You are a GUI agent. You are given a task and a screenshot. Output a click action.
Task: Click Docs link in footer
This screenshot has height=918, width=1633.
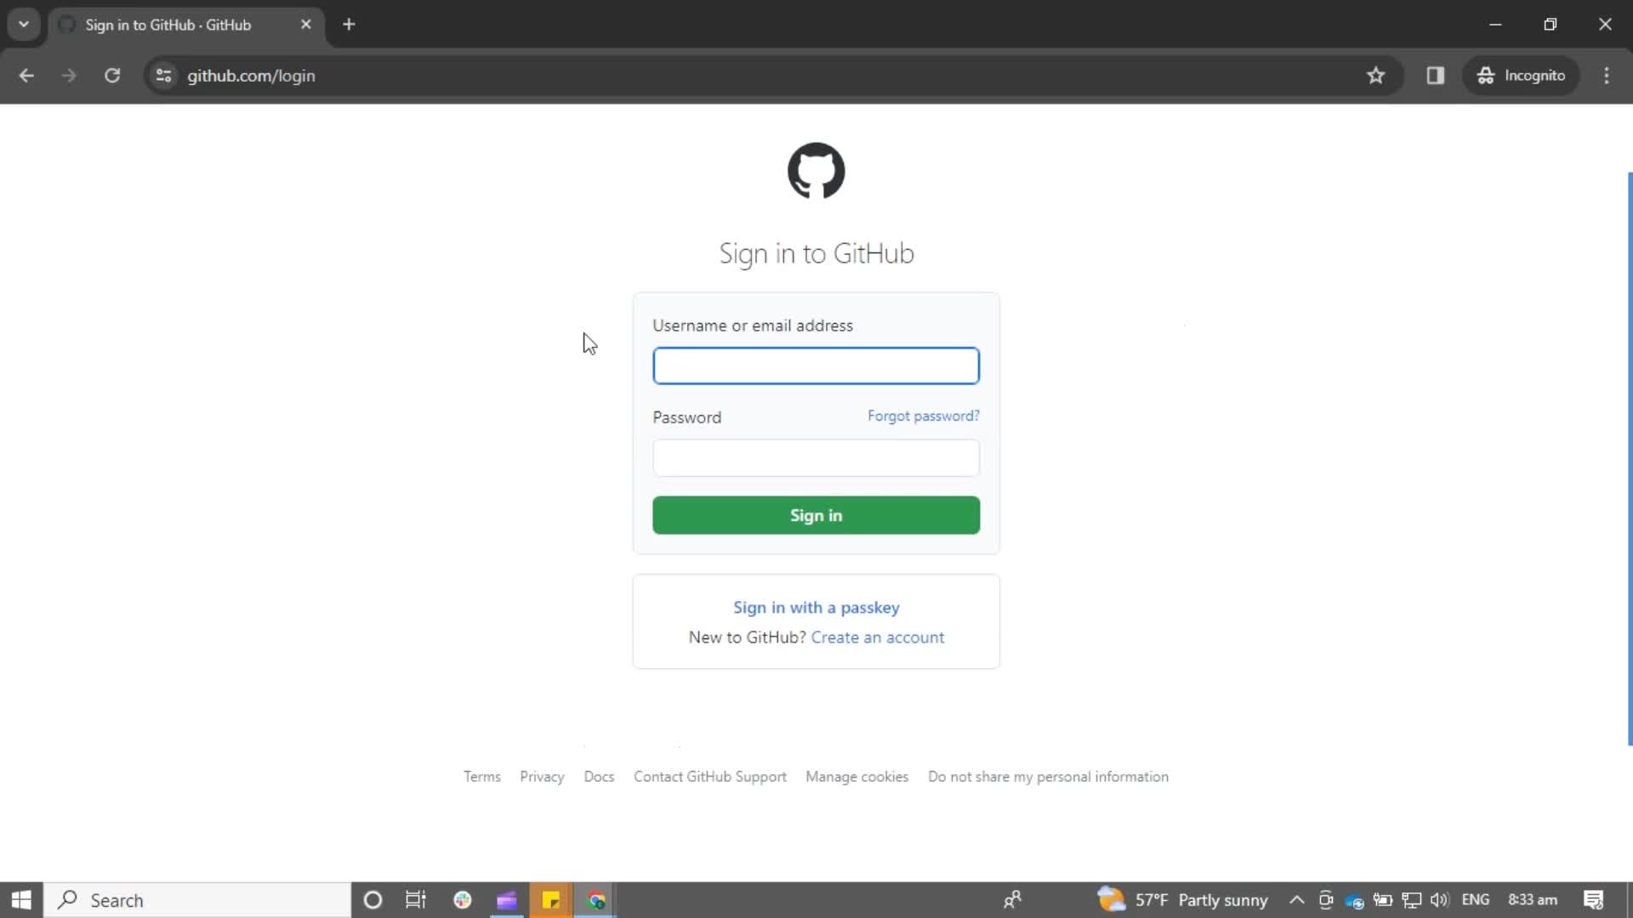pos(599,777)
